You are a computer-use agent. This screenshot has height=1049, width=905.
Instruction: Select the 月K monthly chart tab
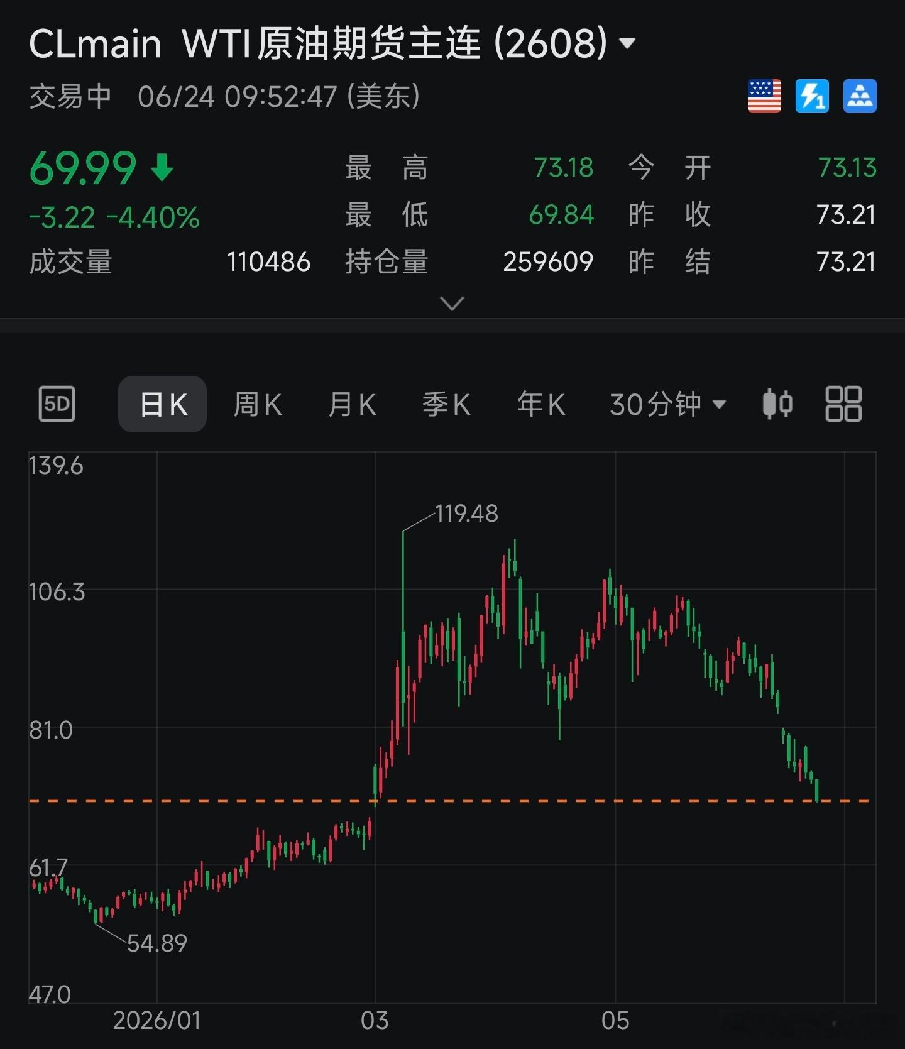[352, 404]
